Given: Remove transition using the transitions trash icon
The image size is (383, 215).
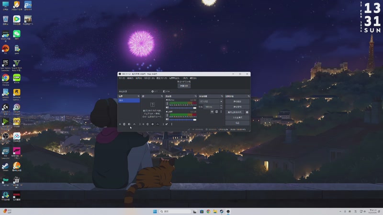Looking at the screenshot, I should pos(217,112).
